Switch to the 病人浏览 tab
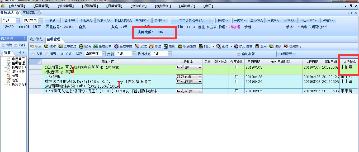 (36, 39)
